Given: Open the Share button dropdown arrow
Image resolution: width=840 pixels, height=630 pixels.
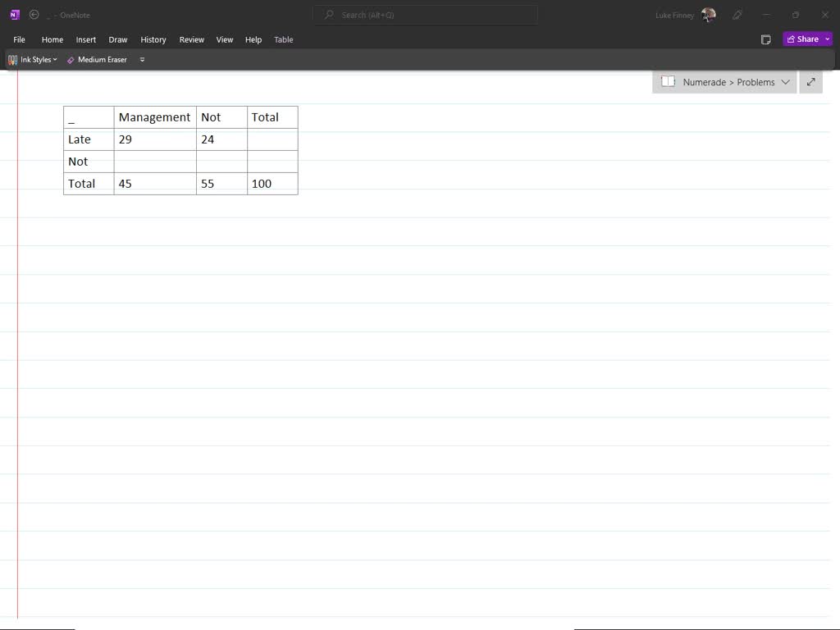Looking at the screenshot, I should (828, 39).
